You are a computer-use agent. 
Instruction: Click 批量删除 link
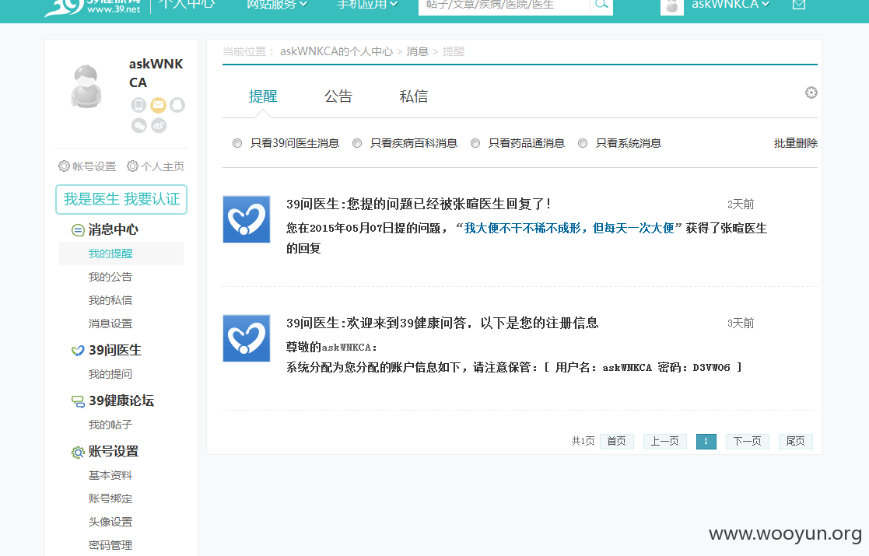[x=795, y=143]
